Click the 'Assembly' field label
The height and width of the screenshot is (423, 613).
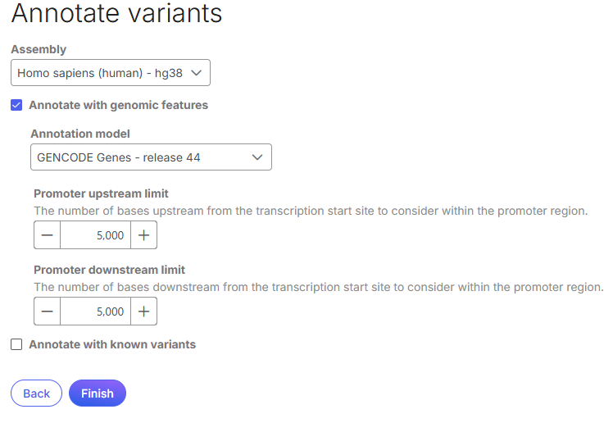39,49
